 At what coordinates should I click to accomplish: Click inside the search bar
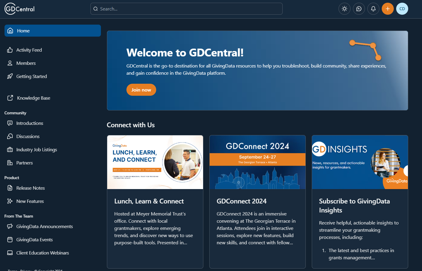186,9
